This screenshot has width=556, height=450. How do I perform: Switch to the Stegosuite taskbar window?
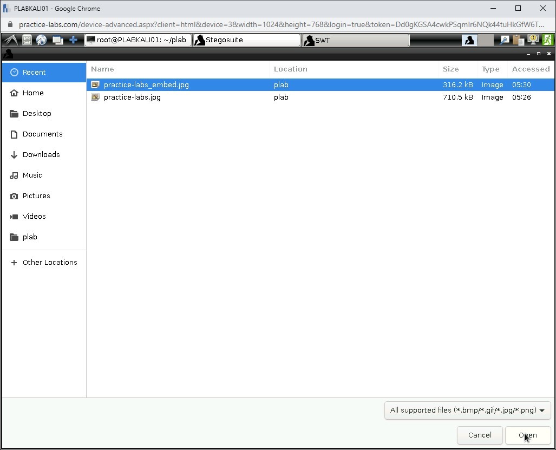(246, 40)
